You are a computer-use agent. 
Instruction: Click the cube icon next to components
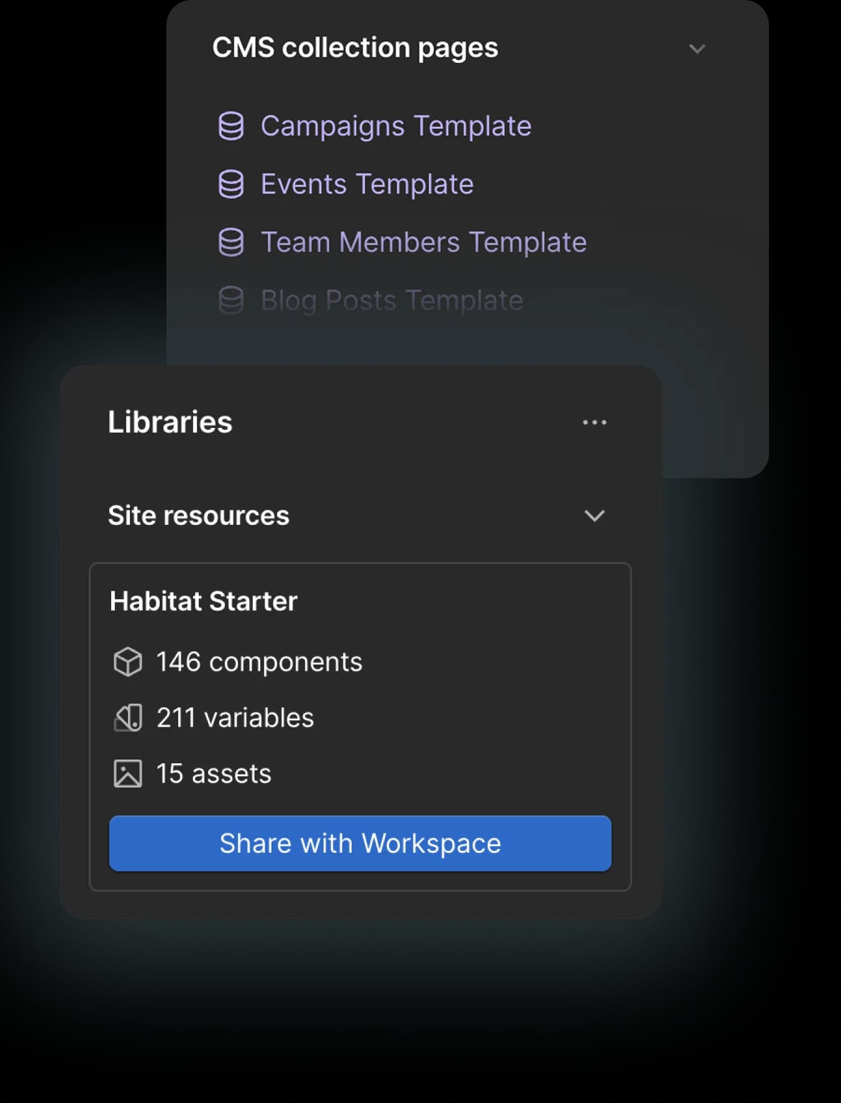click(128, 661)
